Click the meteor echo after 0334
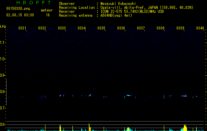The width and height of the screenshot is (207, 131). [x=90, y=95]
